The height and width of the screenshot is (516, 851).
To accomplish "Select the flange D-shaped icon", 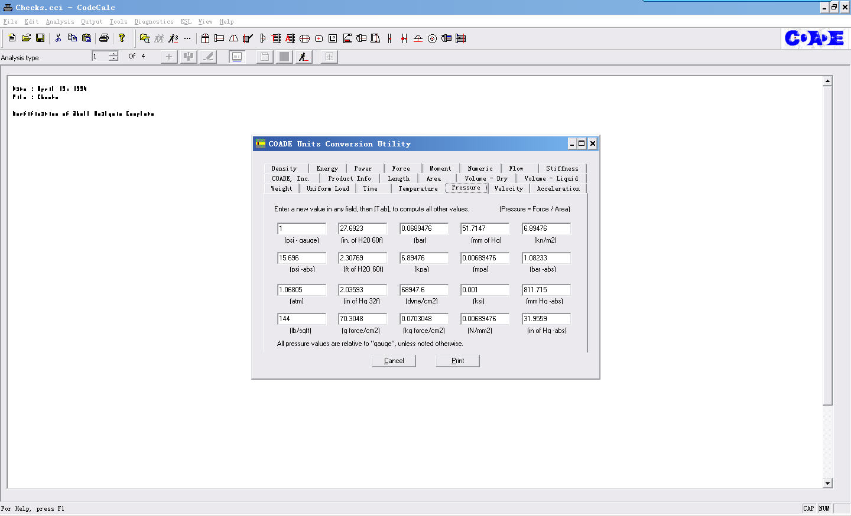I will pos(262,38).
